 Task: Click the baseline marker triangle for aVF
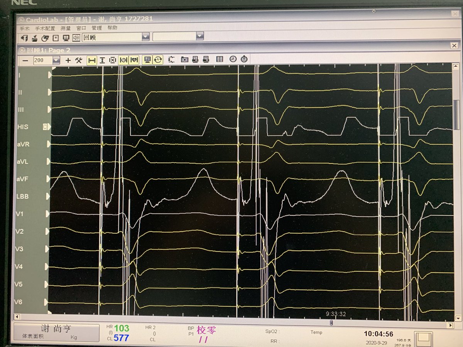[49, 179]
